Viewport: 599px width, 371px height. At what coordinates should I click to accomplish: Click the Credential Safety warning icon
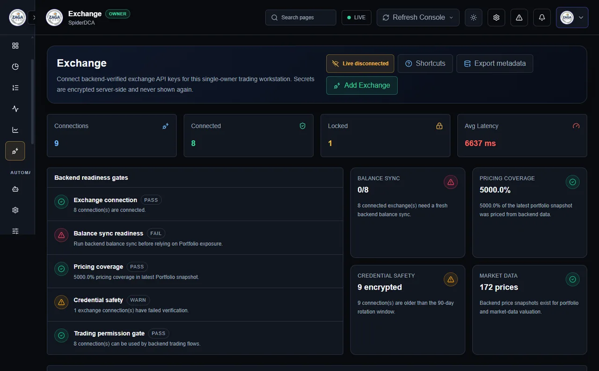click(x=451, y=280)
